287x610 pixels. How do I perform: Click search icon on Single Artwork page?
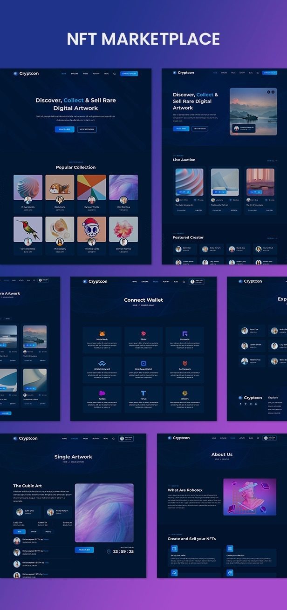[x=113, y=439]
